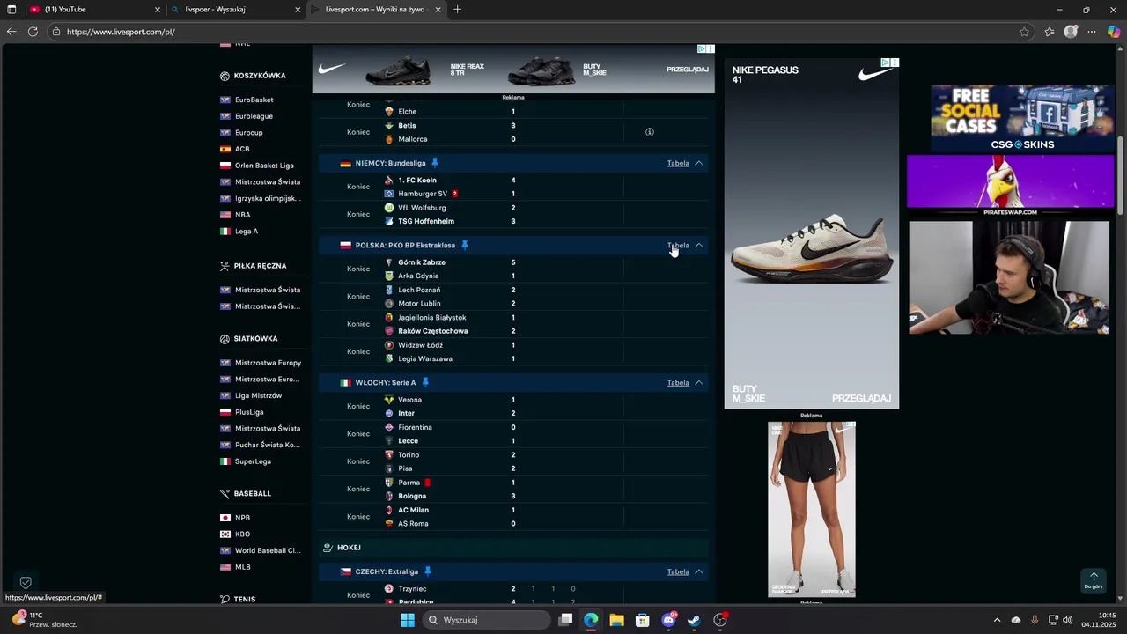View site information lock icon
The height and width of the screenshot is (634, 1127).
pyautogui.click(x=56, y=32)
